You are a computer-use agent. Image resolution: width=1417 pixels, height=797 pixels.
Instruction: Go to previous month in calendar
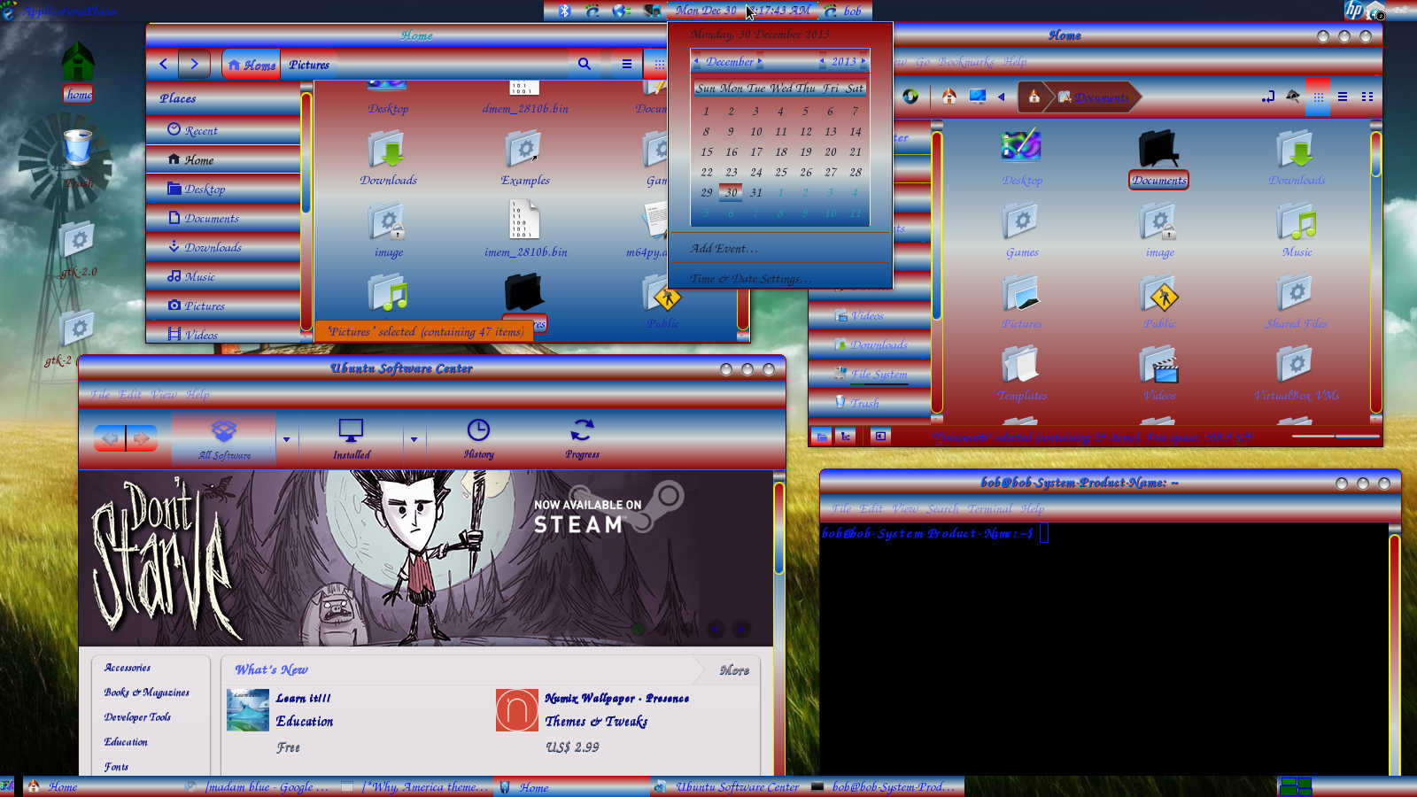[x=696, y=61]
